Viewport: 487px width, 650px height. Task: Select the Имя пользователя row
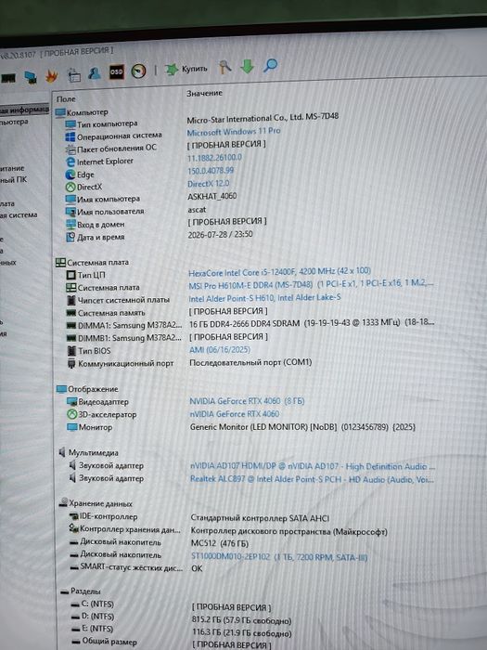[x=105, y=212]
